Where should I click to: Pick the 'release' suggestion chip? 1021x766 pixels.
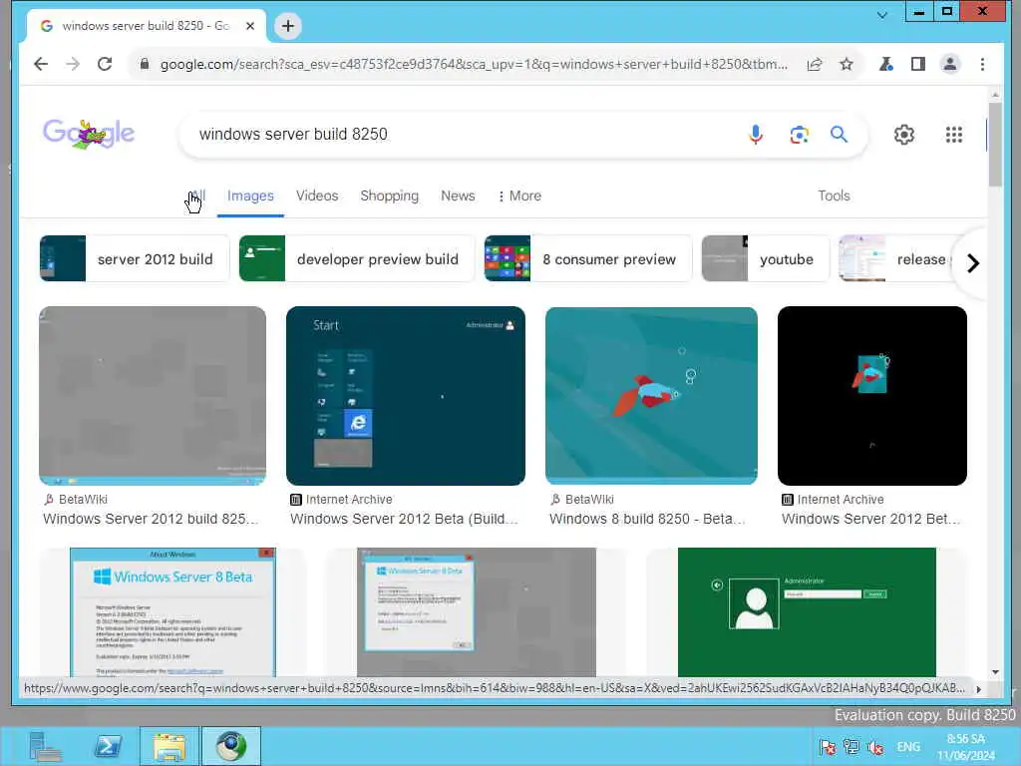tap(898, 258)
